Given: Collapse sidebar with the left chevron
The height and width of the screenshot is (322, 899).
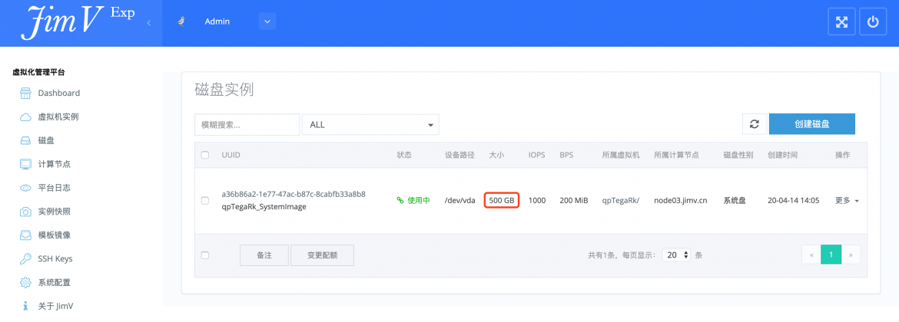Looking at the screenshot, I should (149, 23).
